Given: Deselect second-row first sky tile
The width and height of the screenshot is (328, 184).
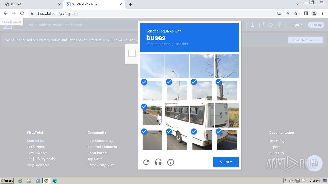Looking at the screenshot, I should [x=152, y=90].
